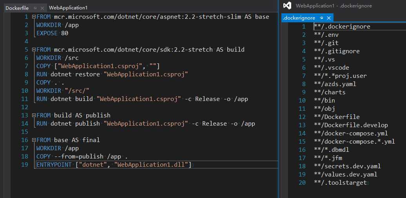Collapse the sdk build FROM block
This screenshot has height=198, width=406.
pos(34,49)
